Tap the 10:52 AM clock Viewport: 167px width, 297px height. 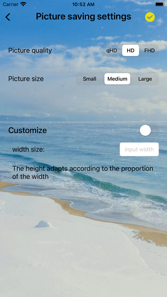83,4
